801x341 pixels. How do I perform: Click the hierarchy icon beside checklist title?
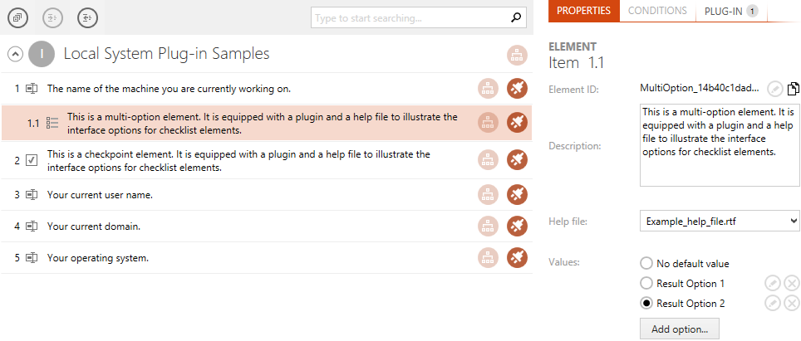(x=517, y=55)
